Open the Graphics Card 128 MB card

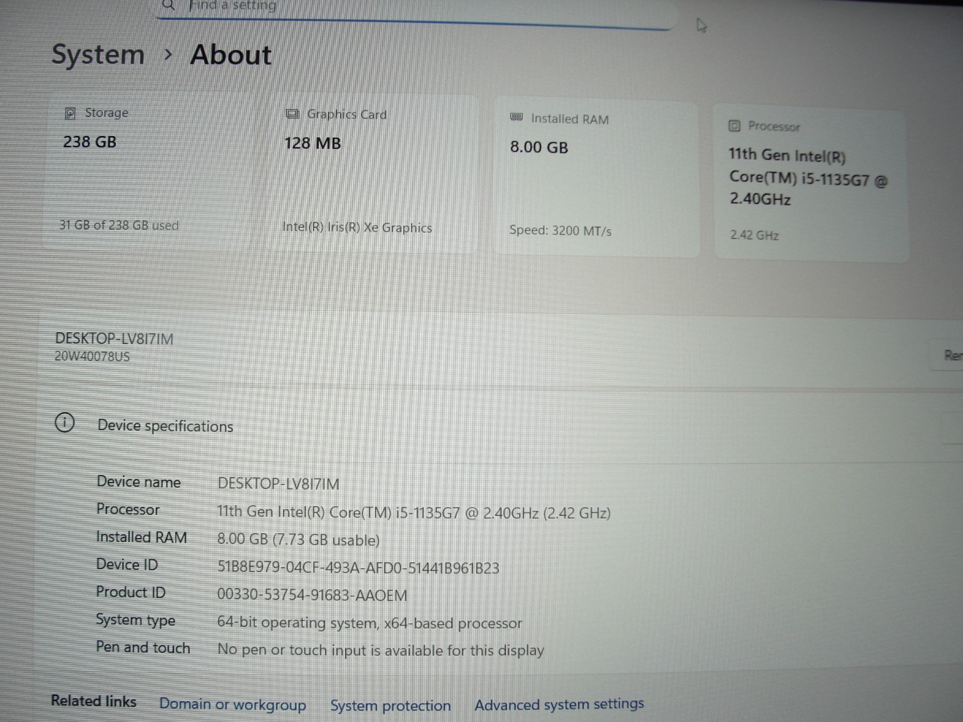[x=372, y=173]
